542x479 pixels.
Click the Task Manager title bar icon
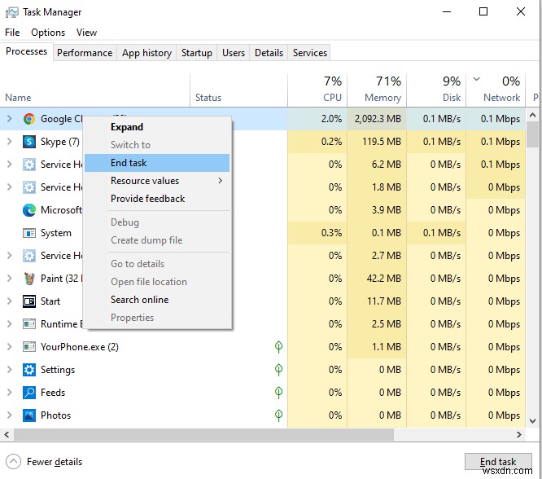[13, 12]
